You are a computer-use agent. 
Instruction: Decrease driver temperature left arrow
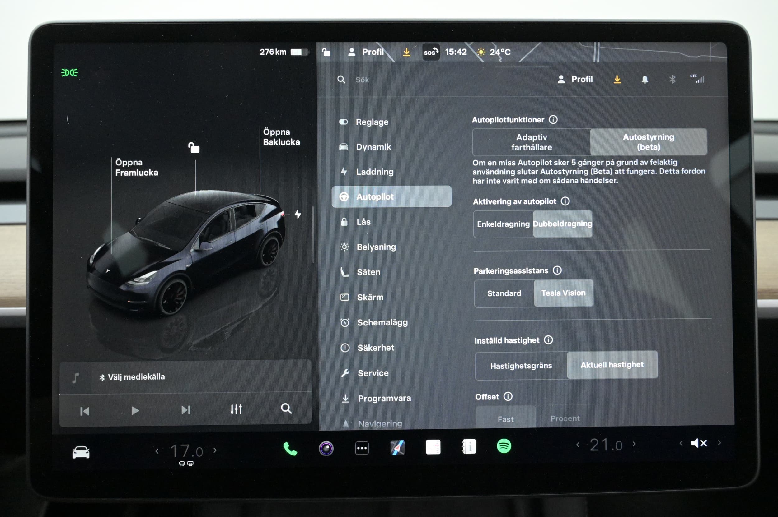(157, 451)
